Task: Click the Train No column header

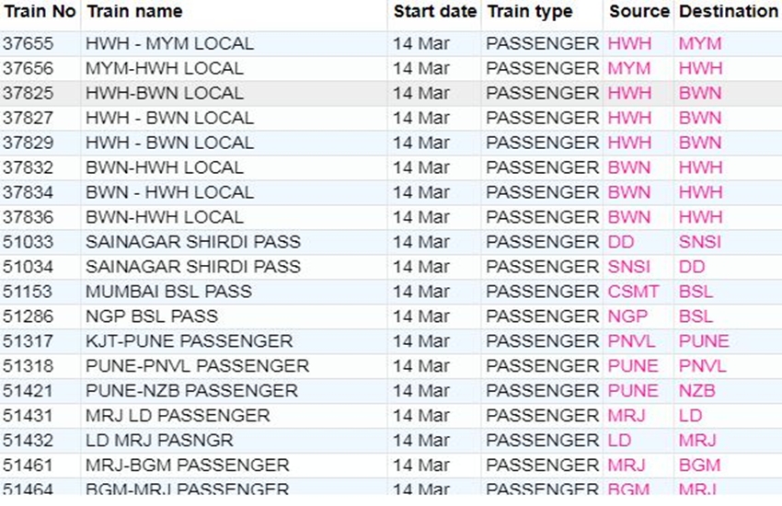Action: click(x=39, y=12)
